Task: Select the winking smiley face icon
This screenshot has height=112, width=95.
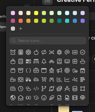Action: coord(44,98)
